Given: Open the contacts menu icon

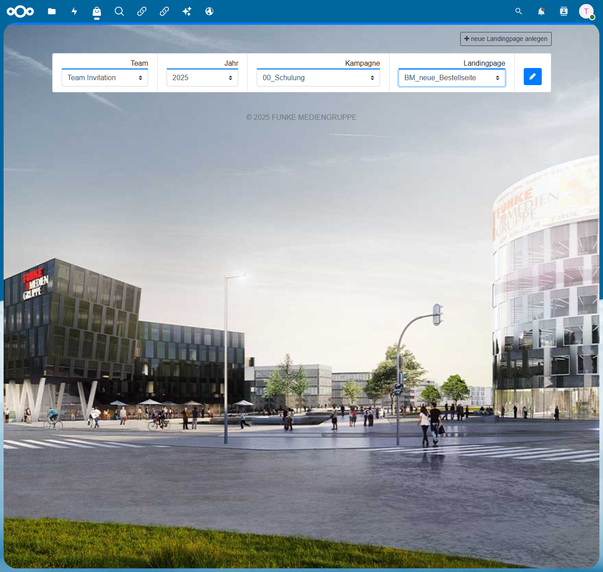Looking at the screenshot, I should [x=564, y=11].
